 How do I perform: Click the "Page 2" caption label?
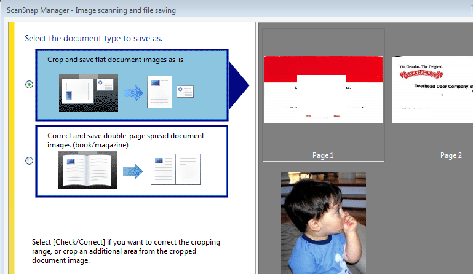pos(450,155)
